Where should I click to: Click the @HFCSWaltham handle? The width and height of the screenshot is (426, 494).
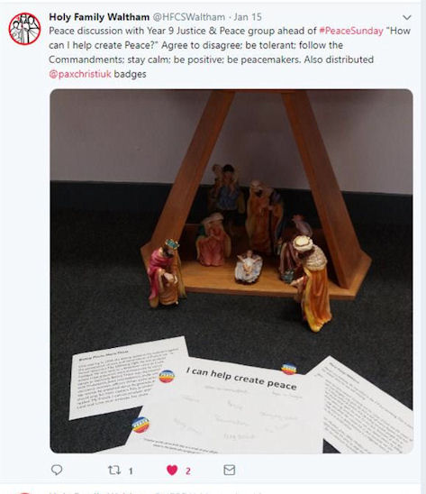point(188,17)
